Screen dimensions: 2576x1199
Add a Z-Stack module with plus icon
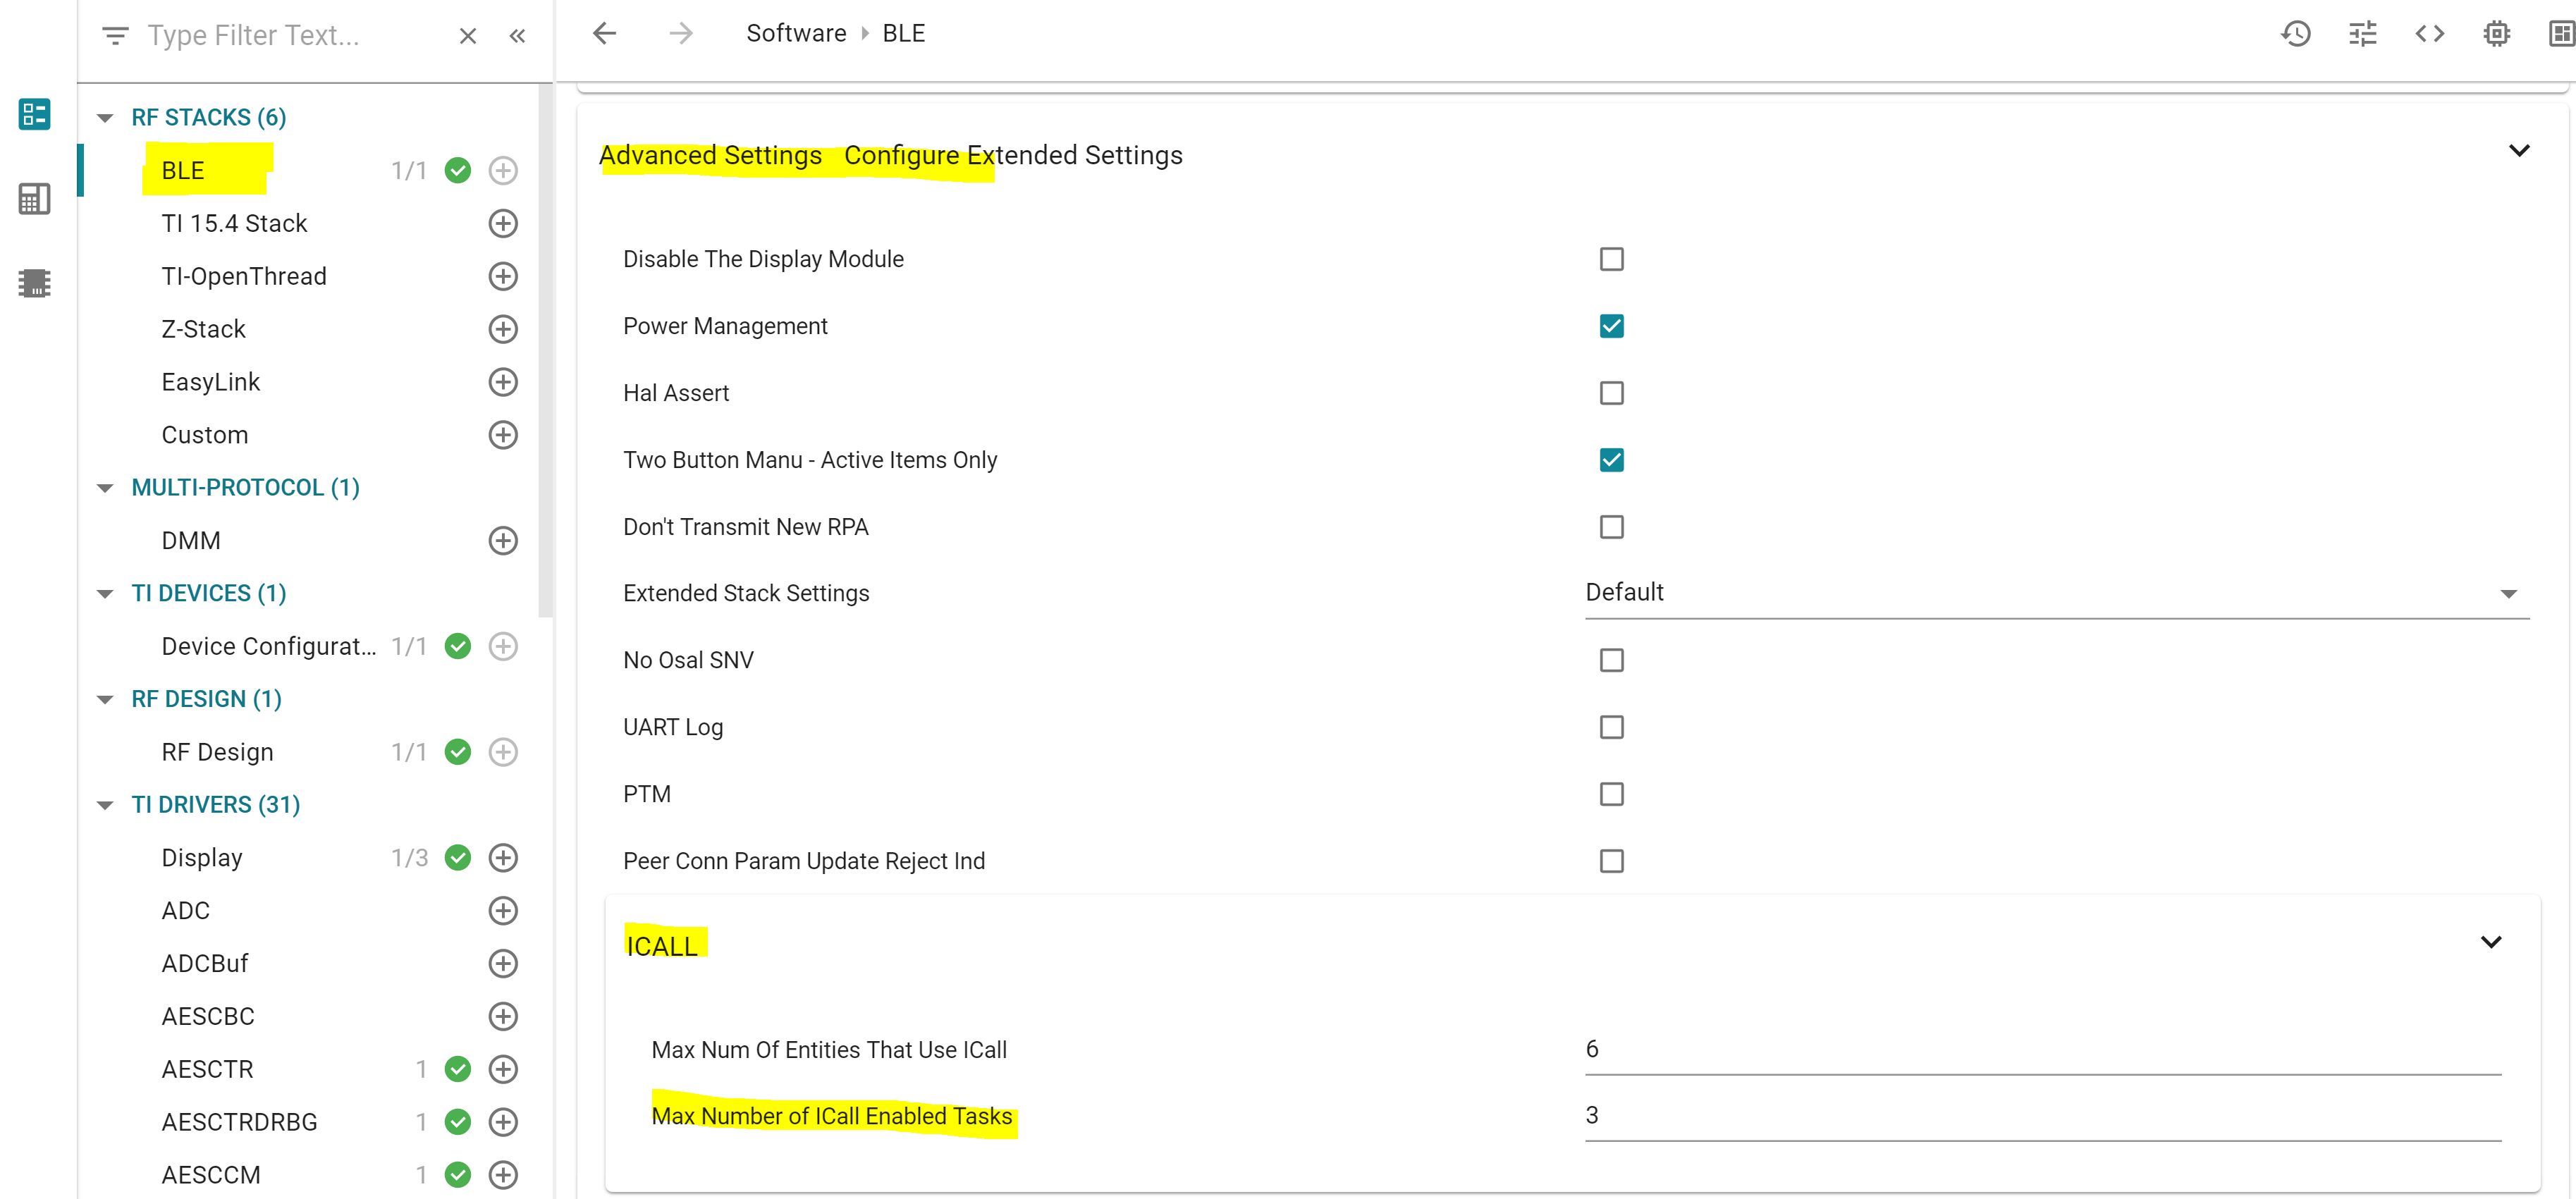[x=503, y=329]
